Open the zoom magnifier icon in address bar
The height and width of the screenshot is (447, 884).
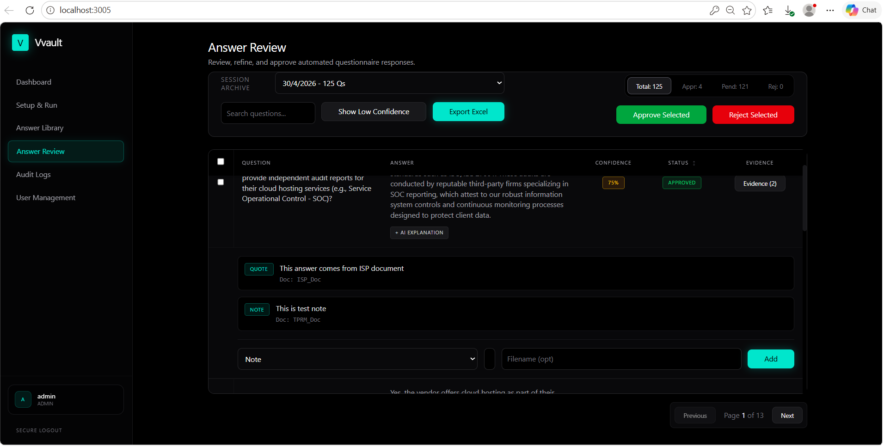coord(731,10)
